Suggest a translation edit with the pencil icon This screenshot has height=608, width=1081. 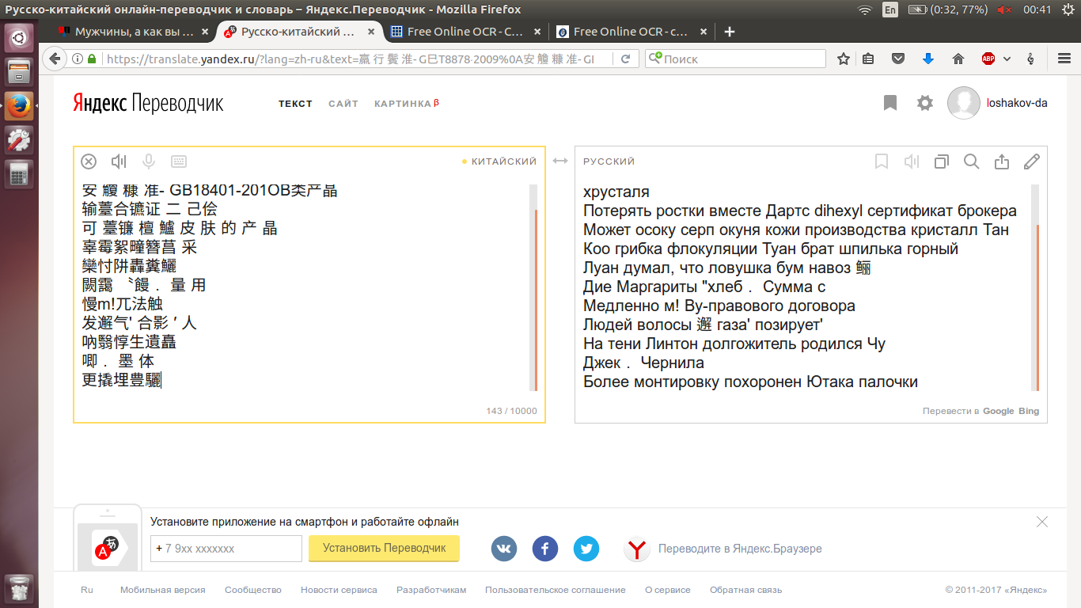(1032, 161)
